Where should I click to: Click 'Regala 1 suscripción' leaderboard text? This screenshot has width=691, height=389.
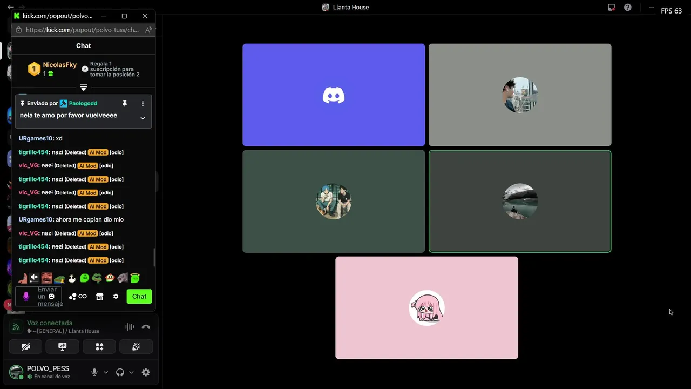click(114, 69)
